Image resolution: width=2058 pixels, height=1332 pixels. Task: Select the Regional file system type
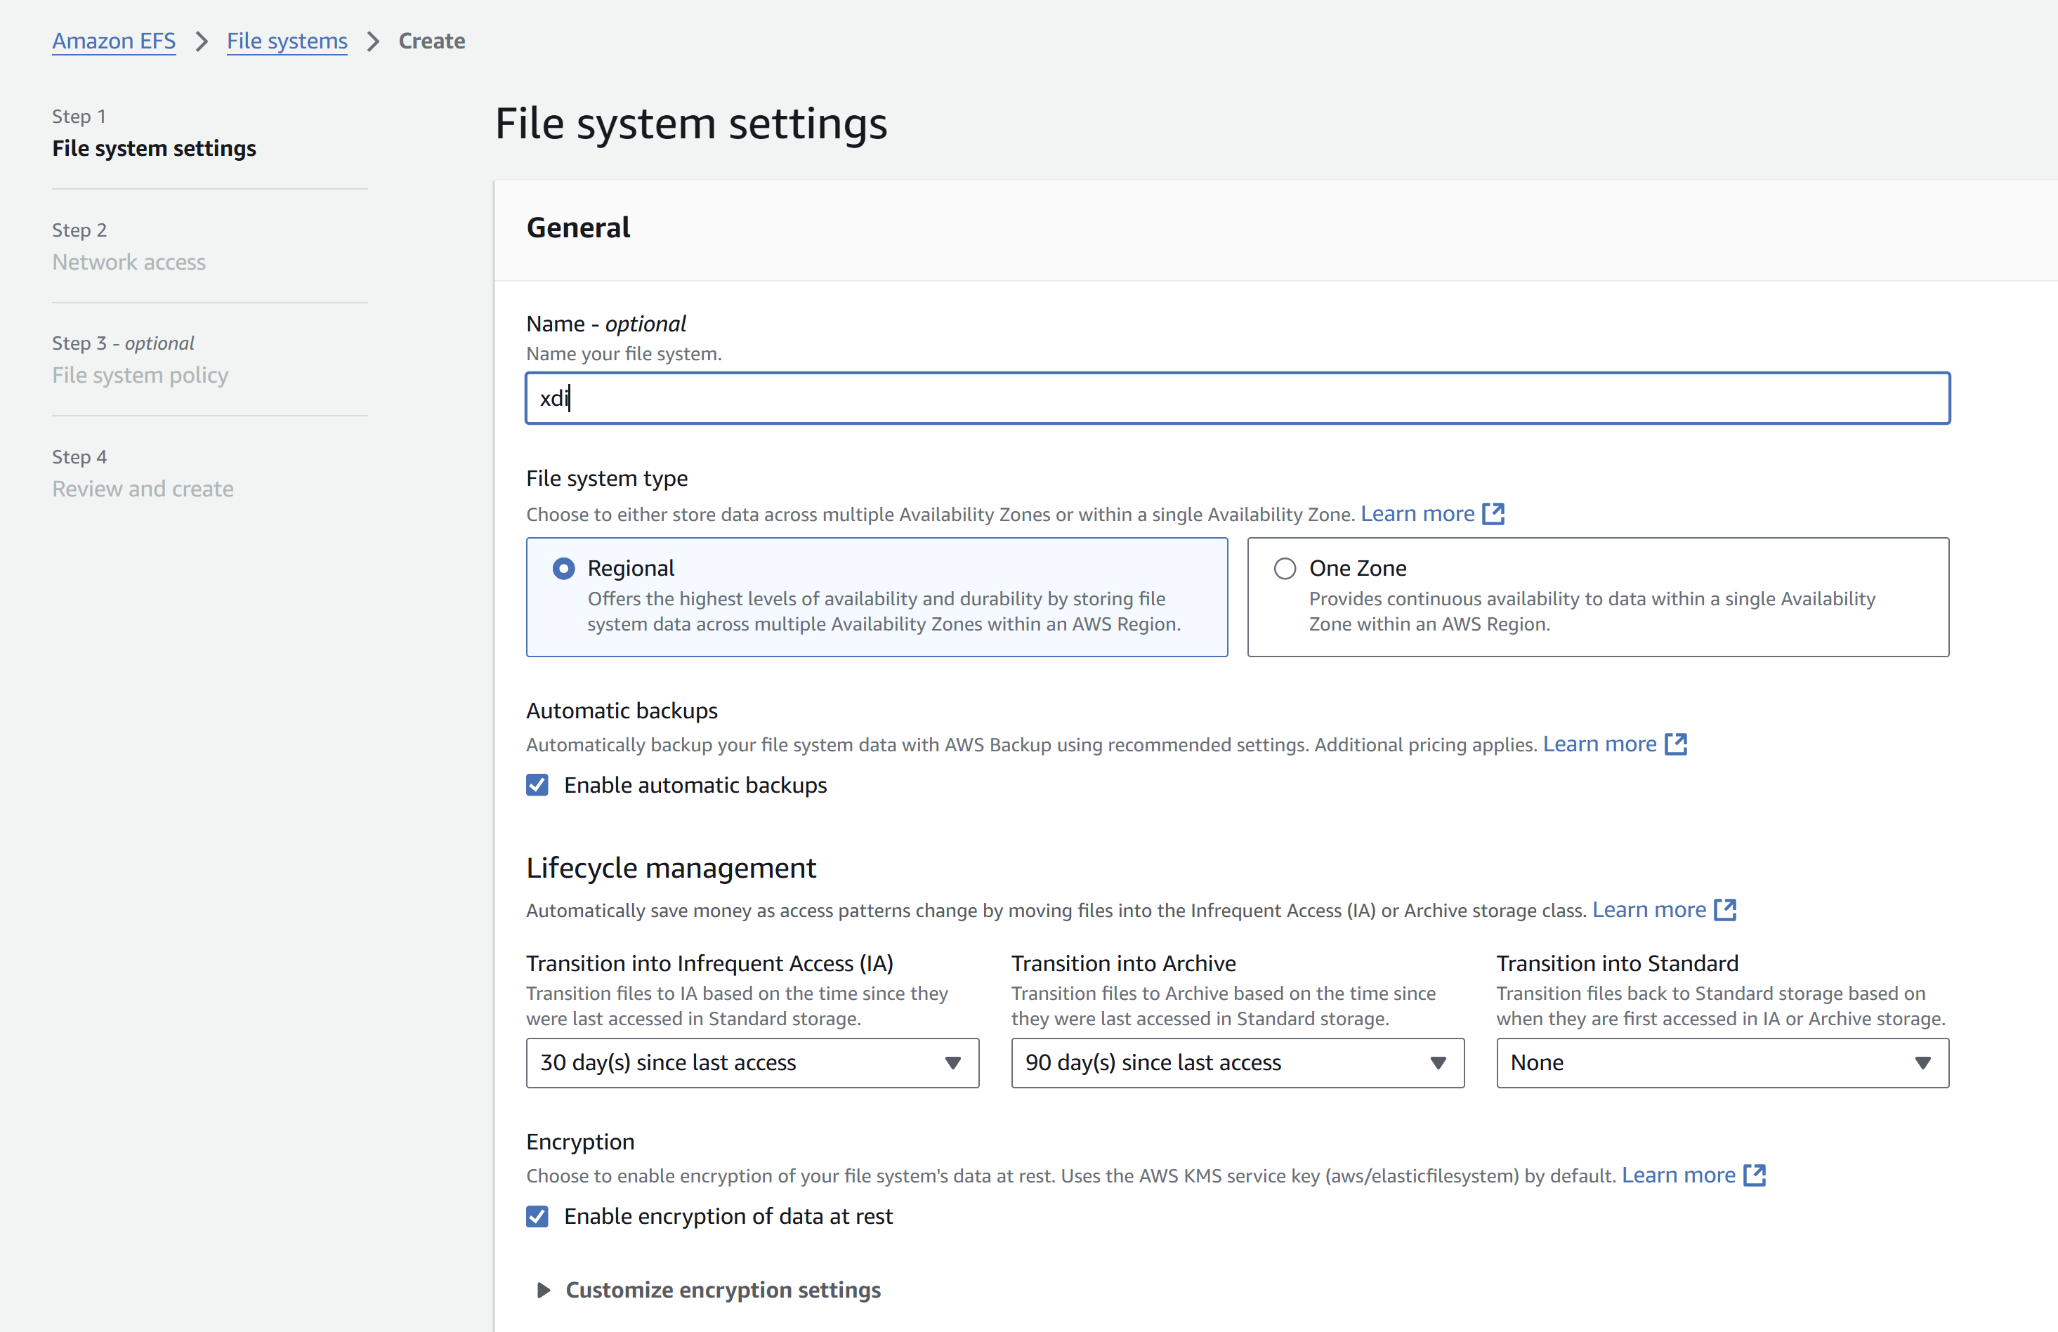pos(564,568)
